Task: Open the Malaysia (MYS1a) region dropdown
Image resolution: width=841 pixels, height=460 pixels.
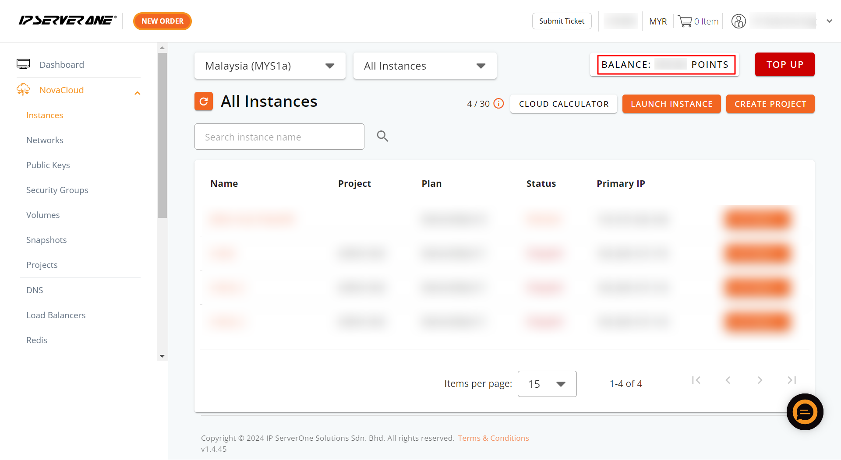Action: coord(270,66)
